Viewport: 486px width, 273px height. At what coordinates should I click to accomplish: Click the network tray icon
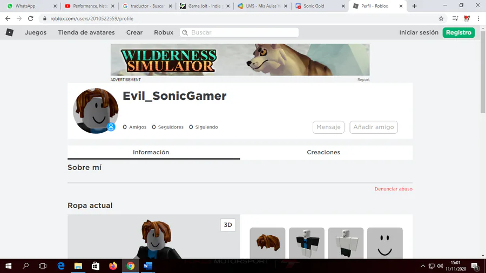pyautogui.click(x=431, y=266)
